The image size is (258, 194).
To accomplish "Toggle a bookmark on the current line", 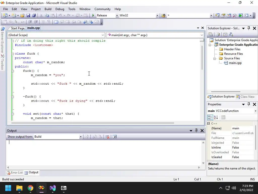I will pos(56,22).
